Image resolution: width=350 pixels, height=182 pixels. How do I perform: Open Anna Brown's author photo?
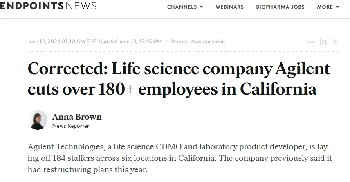pos(38,120)
